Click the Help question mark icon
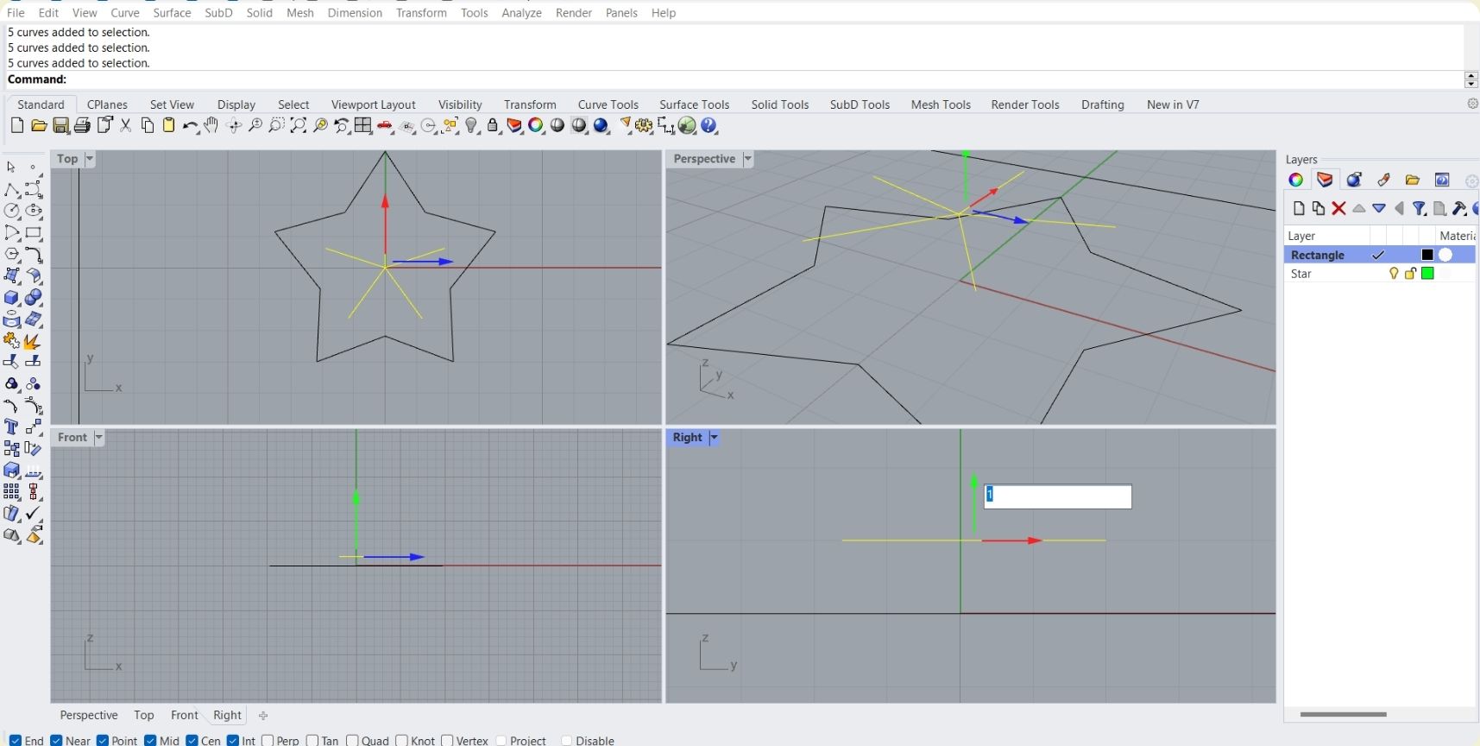 tap(709, 126)
